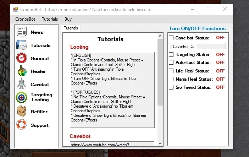Close the Cronos Bot window
Image resolution: width=249 pixels, height=157 pixels.
coord(225,9)
